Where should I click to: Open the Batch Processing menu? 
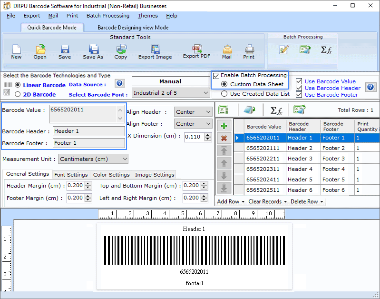(108, 16)
